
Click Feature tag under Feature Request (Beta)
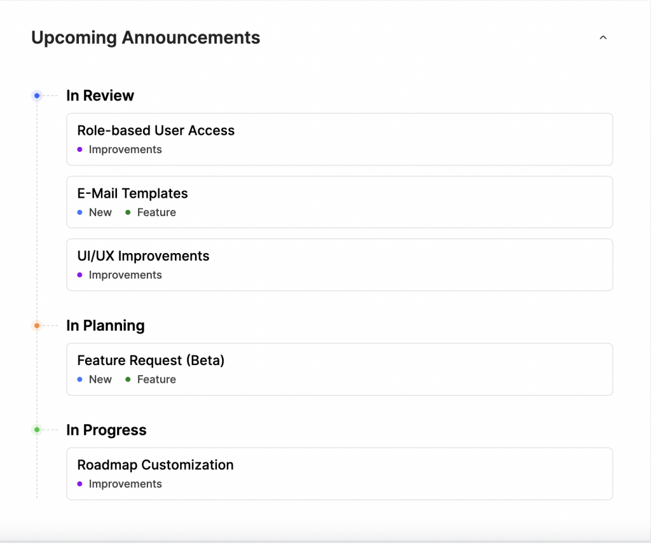pyautogui.click(x=151, y=380)
